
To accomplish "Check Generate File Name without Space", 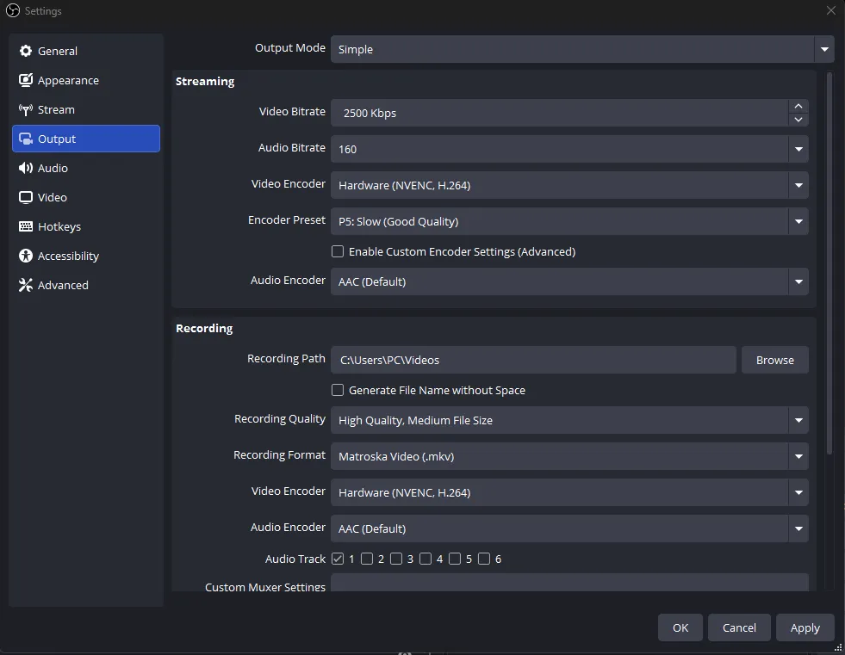I will [338, 390].
